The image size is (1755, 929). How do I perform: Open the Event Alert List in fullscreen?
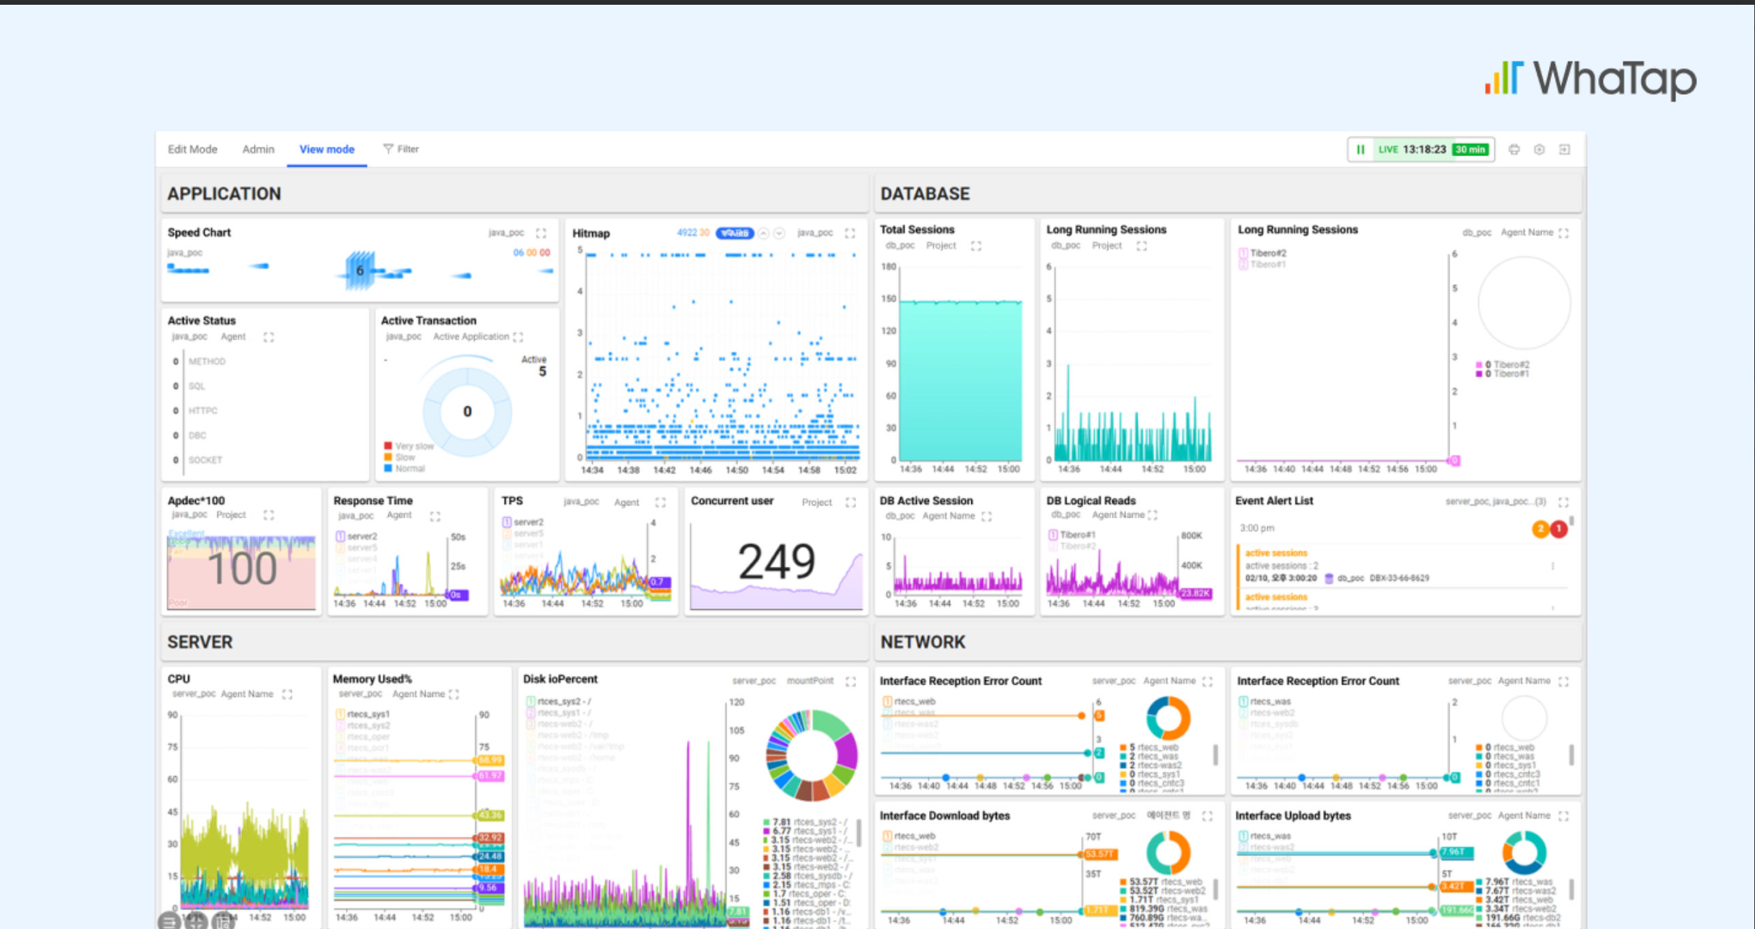tap(1563, 503)
